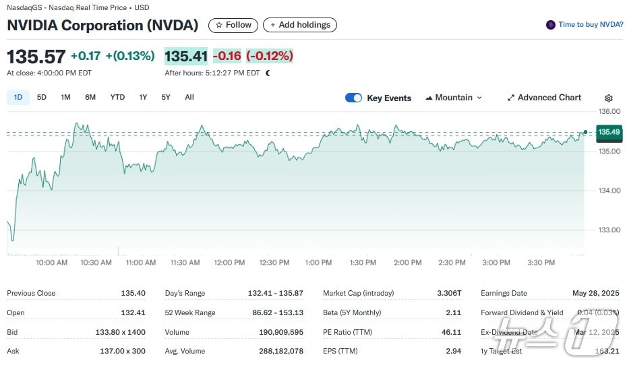Screen dimensions: 627x365
Task: Select the 1Y time range
Action: coord(143,98)
